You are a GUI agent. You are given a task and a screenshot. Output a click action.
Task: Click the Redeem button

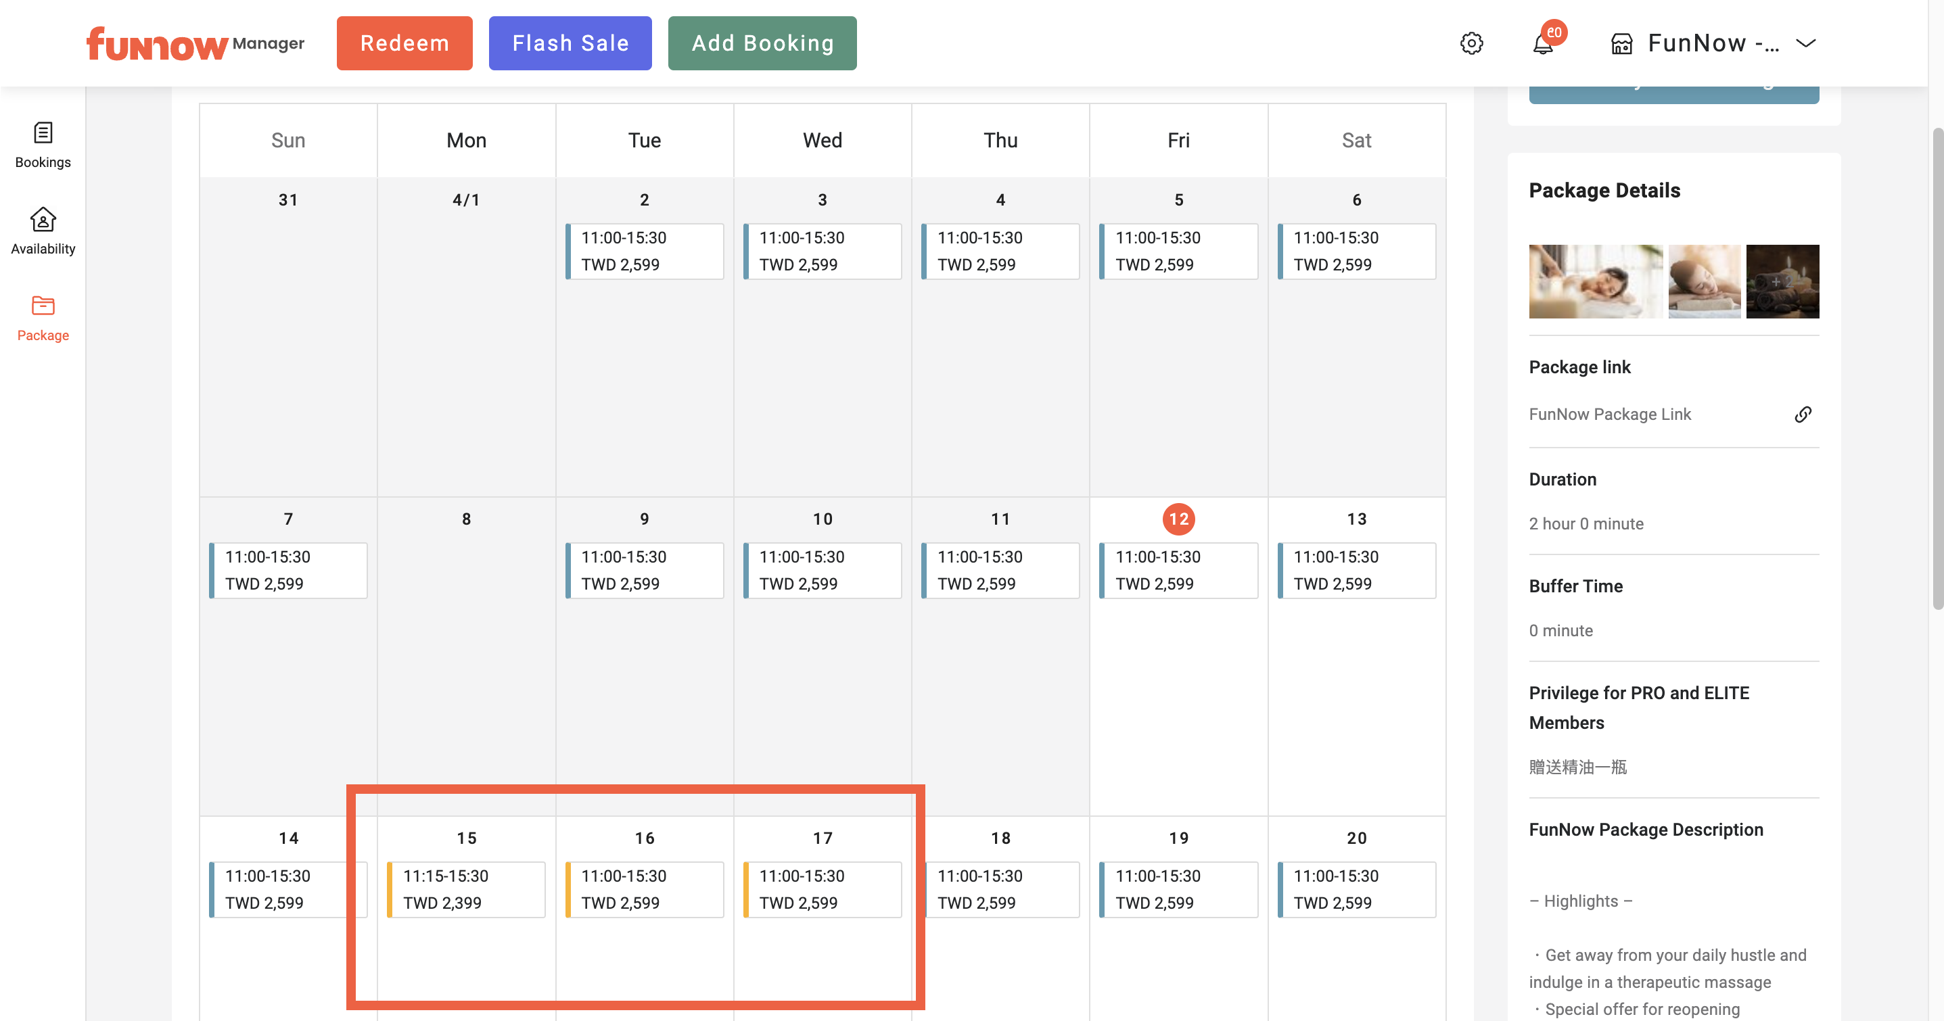pos(404,43)
